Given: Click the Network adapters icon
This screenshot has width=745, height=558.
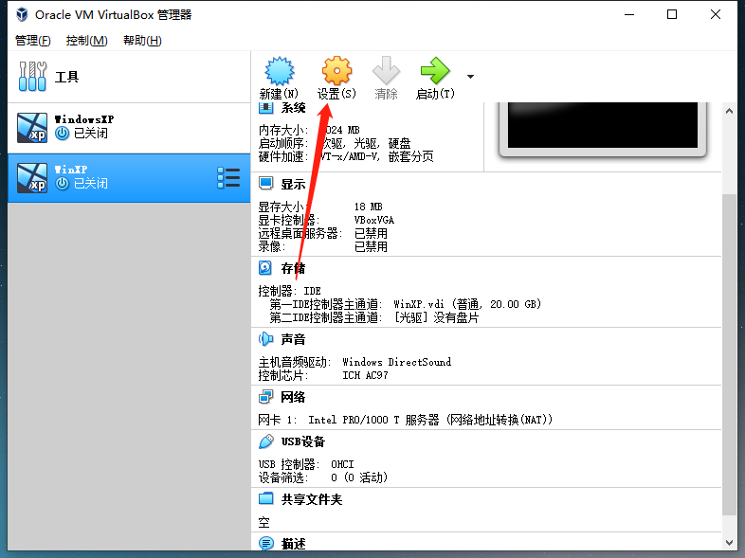Looking at the screenshot, I should click(266, 397).
